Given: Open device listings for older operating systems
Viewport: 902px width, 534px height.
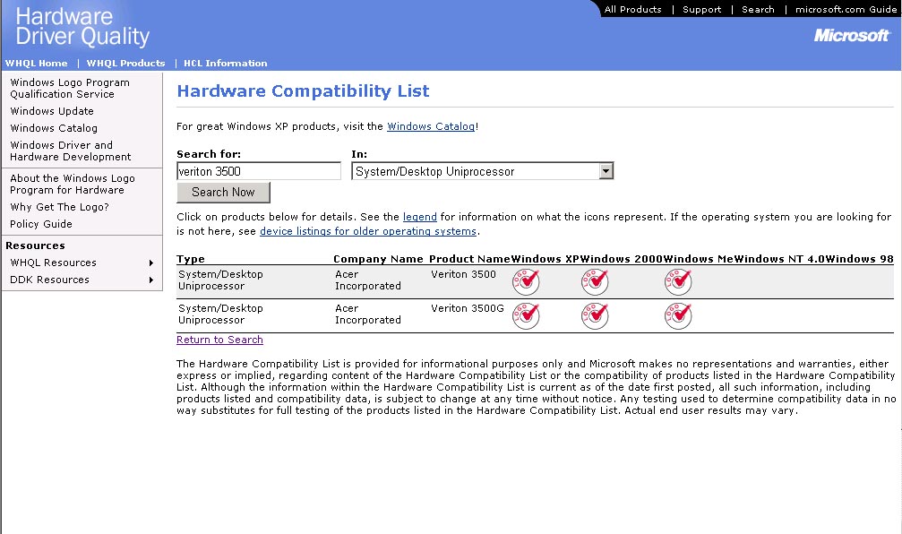Looking at the screenshot, I should 367,231.
